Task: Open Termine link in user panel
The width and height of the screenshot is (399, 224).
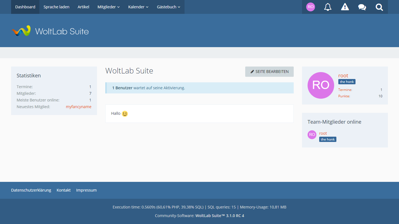Action: pyautogui.click(x=345, y=90)
